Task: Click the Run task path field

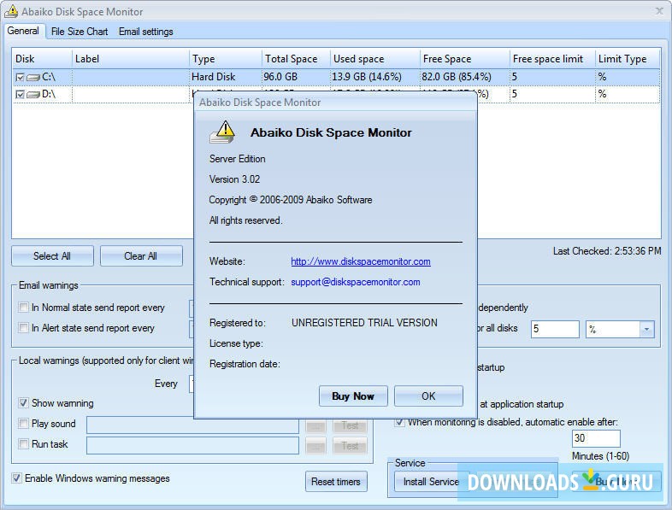Action: click(193, 446)
